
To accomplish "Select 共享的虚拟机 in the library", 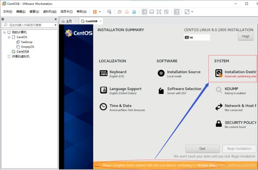I will (21, 57).
